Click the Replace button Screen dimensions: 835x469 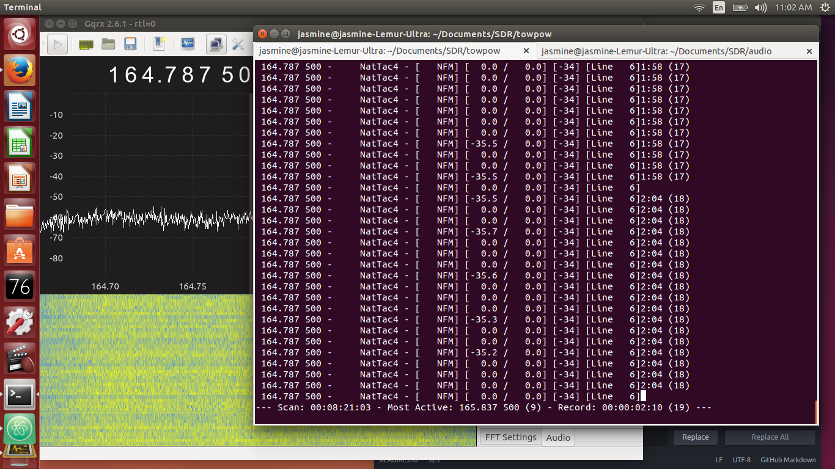[x=695, y=437]
